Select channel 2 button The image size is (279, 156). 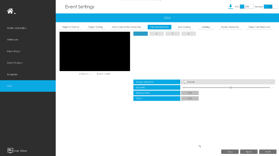click(157, 34)
